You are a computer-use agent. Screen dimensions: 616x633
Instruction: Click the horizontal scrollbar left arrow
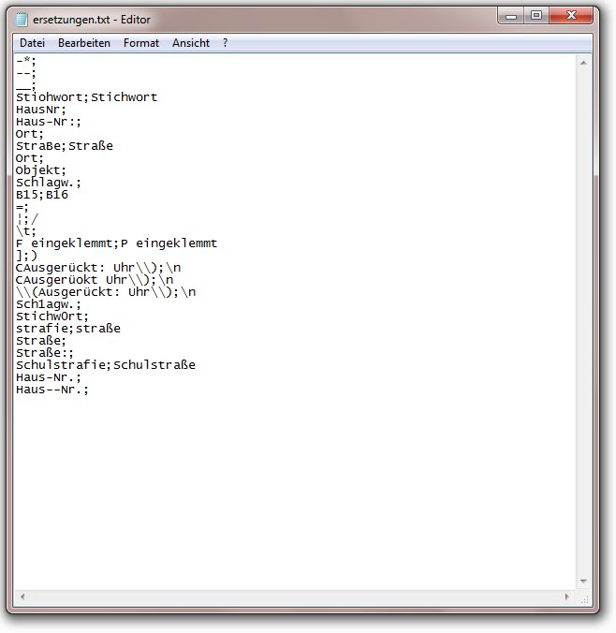[22, 597]
